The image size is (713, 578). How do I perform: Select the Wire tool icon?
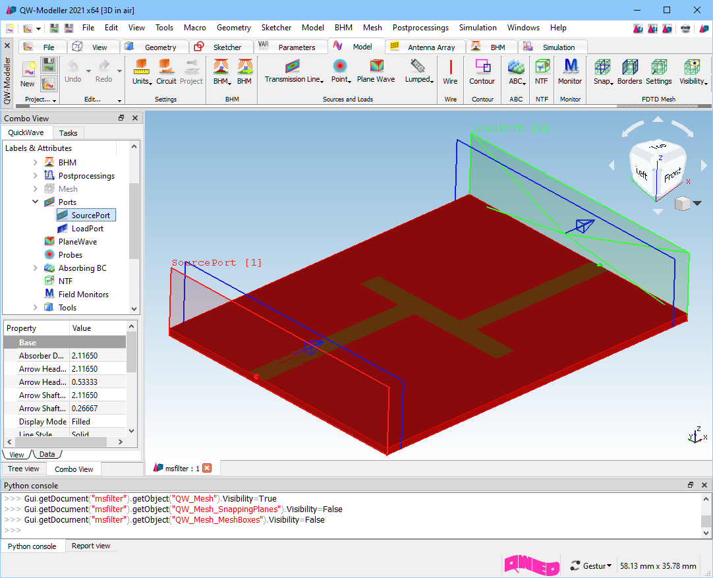[451, 67]
